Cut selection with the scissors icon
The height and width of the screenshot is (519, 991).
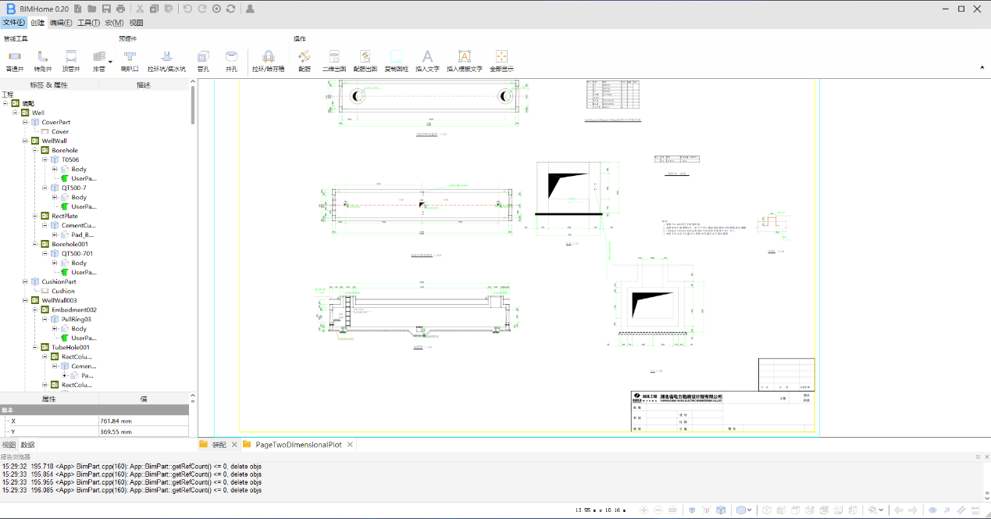click(x=140, y=9)
